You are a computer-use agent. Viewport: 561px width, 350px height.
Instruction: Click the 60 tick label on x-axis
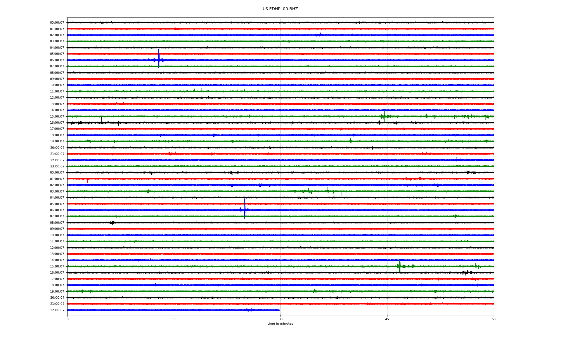[493, 319]
